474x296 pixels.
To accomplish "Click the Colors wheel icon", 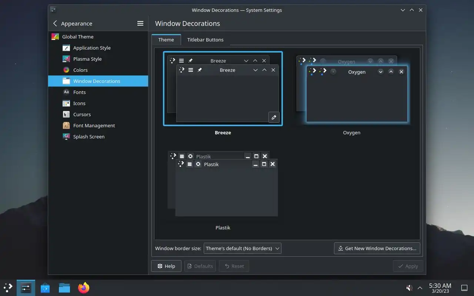I will coord(66,70).
